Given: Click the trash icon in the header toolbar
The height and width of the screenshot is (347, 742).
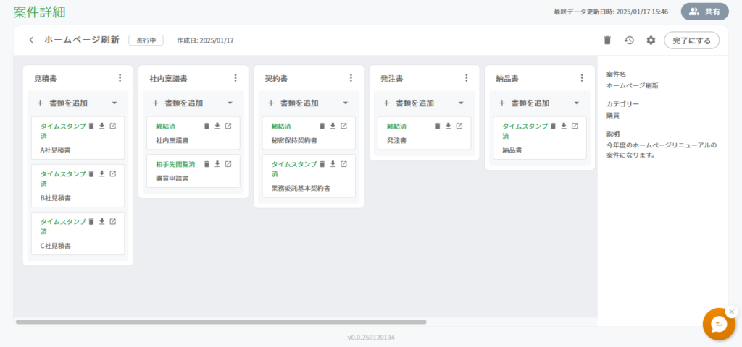Looking at the screenshot, I should 607,40.
